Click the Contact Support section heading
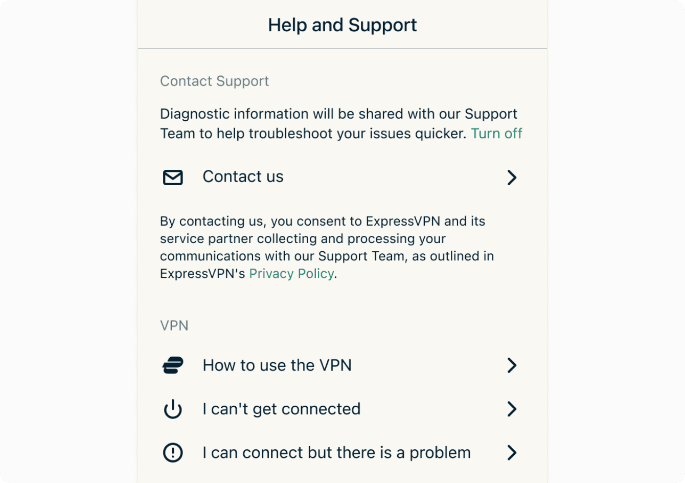This screenshot has height=483, width=685. click(x=214, y=81)
